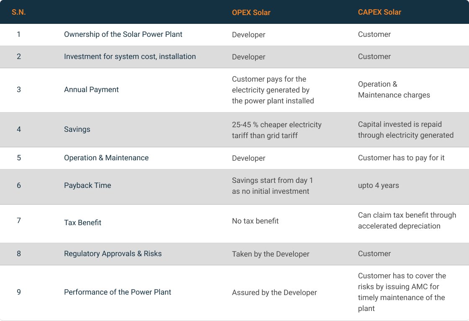Select the Operation & Maintenance row label
Image resolution: width=469 pixels, height=321 pixels.
click(x=106, y=158)
